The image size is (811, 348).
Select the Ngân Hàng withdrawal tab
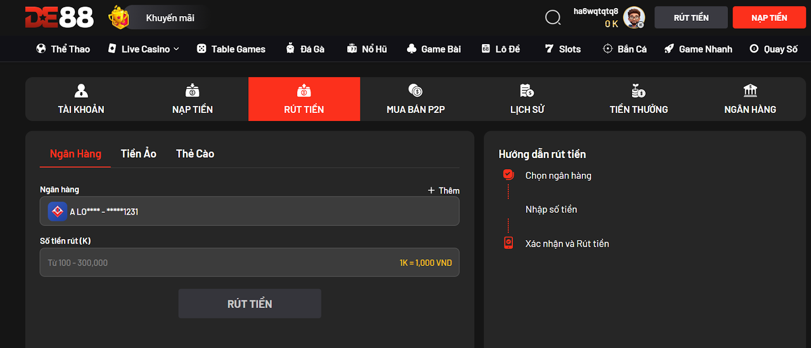(x=76, y=154)
